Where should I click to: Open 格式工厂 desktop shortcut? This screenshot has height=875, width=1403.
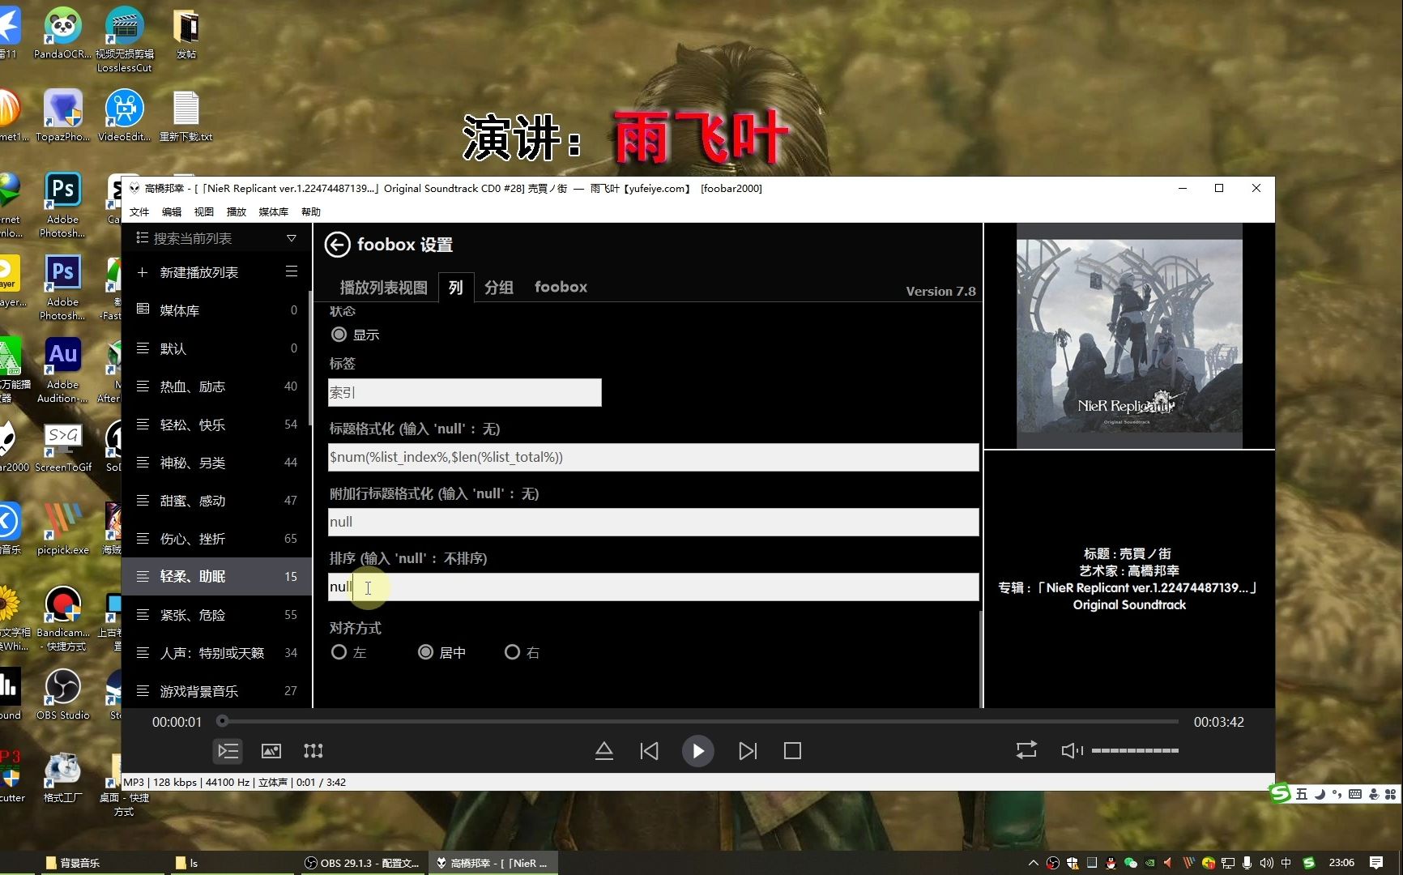point(62,778)
